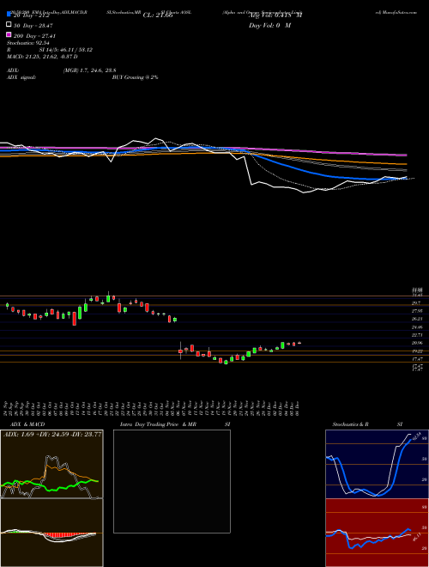429x567 pixels.
Task: Click the 'CL: 21.66' closing price label
Action: (158, 15)
